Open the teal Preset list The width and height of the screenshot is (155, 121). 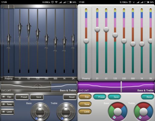pyautogui.click(x=100, y=97)
